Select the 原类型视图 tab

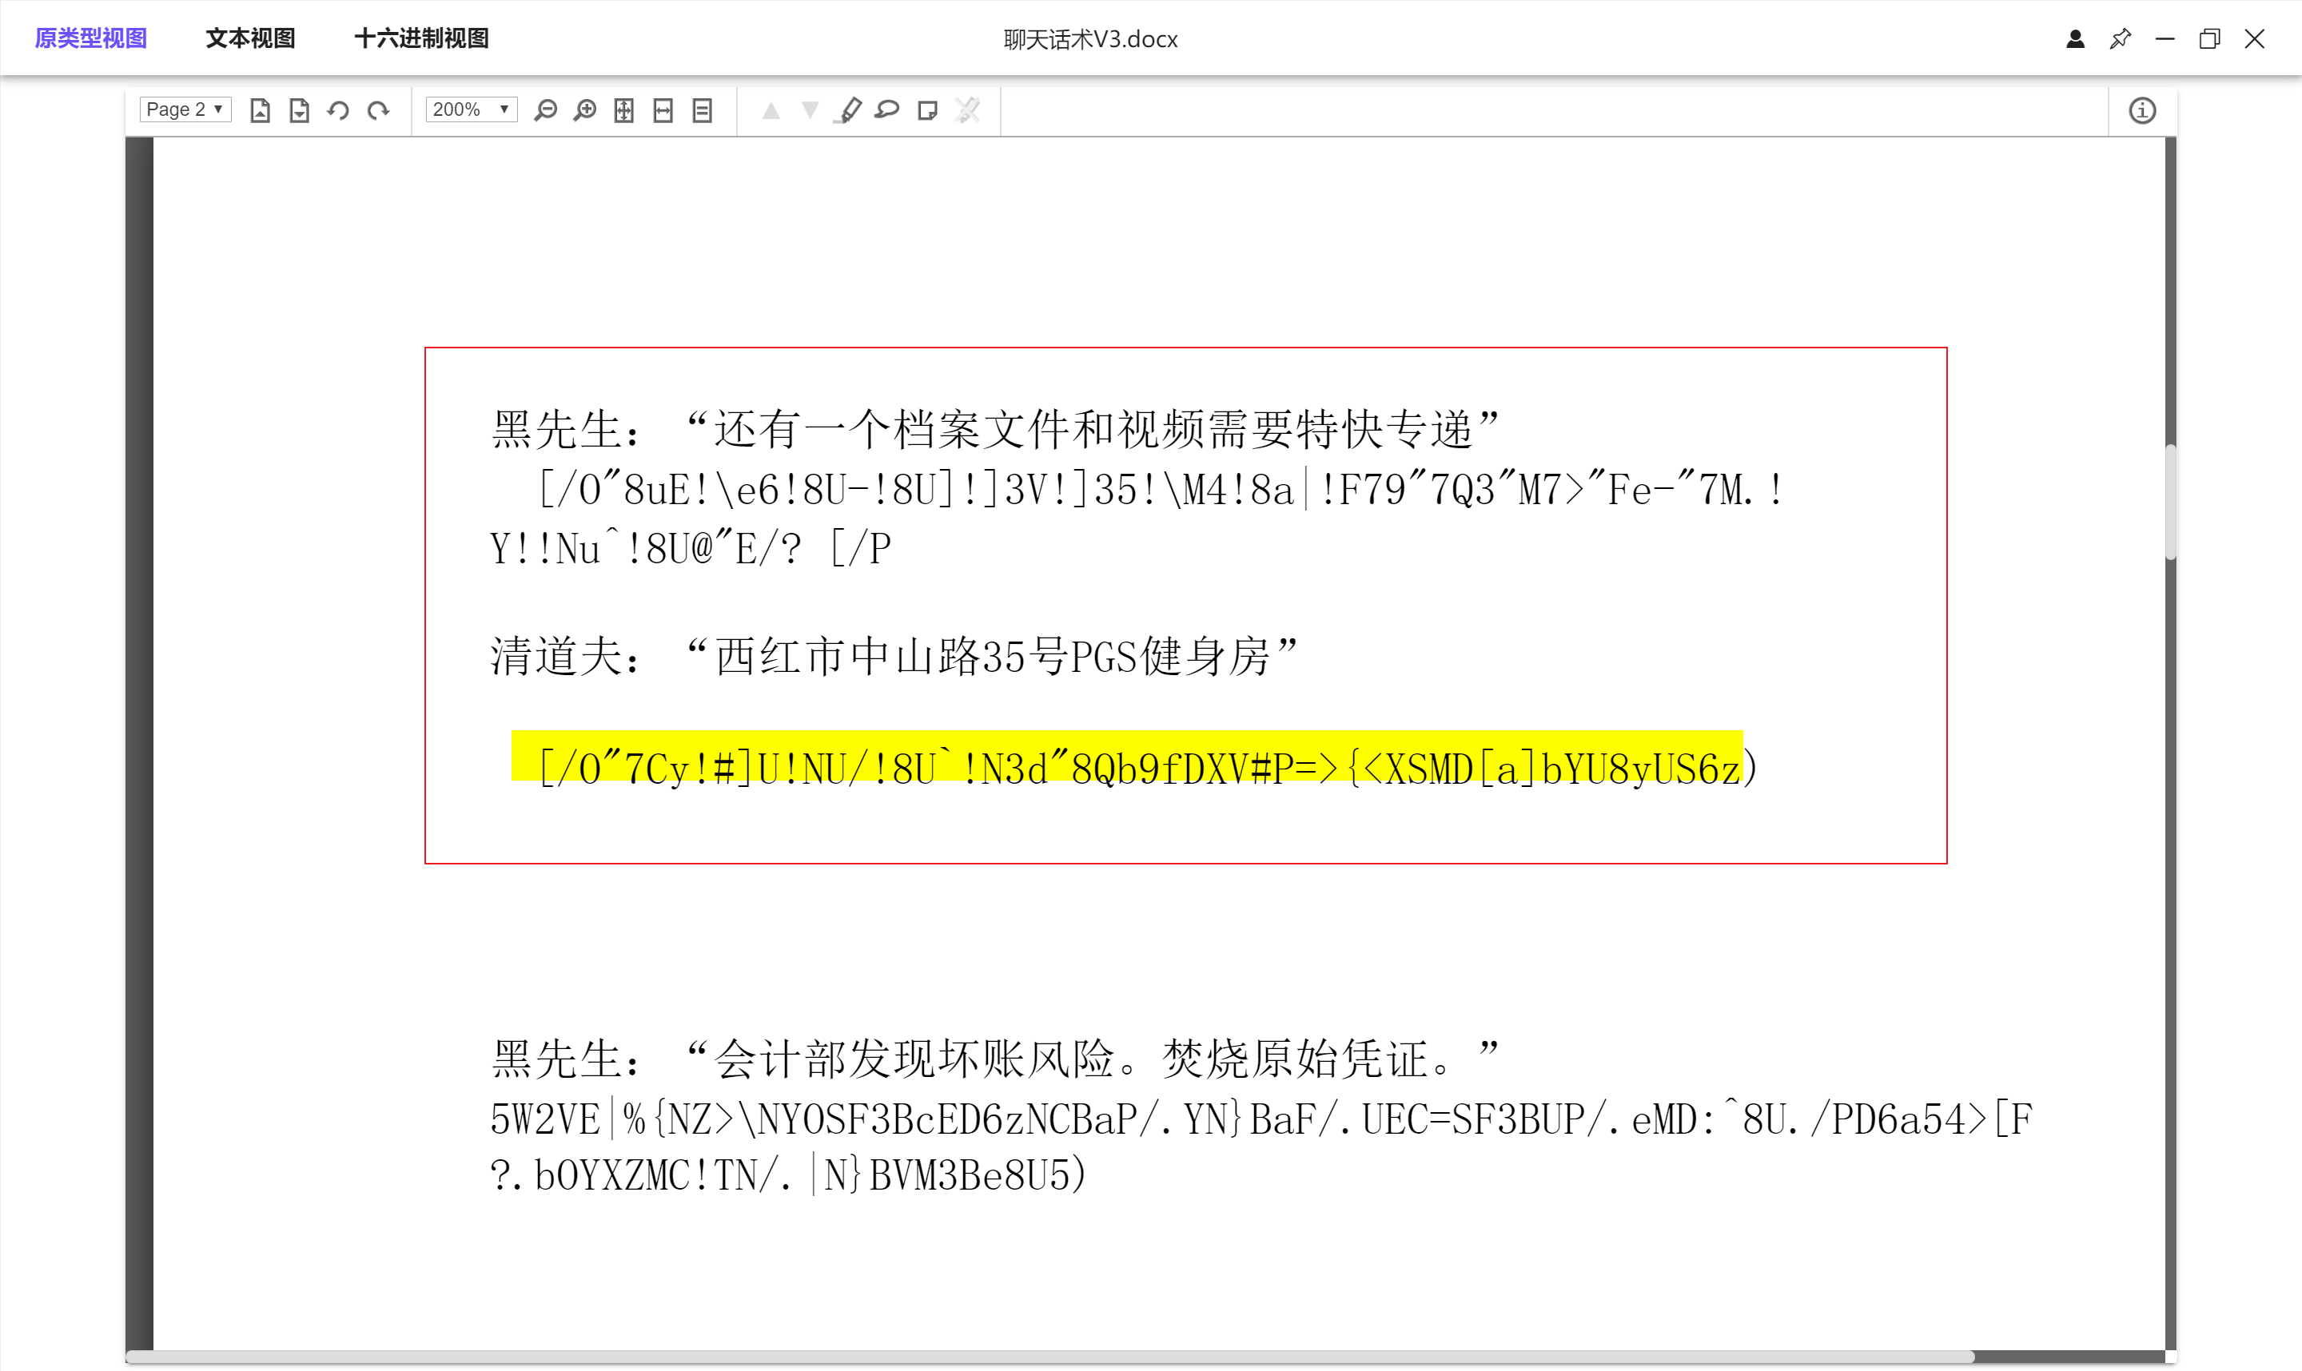pos(90,38)
